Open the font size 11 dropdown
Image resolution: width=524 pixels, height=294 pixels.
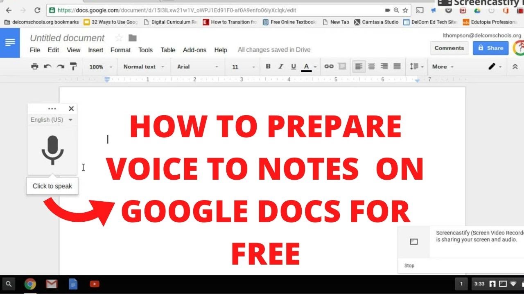pyautogui.click(x=243, y=67)
